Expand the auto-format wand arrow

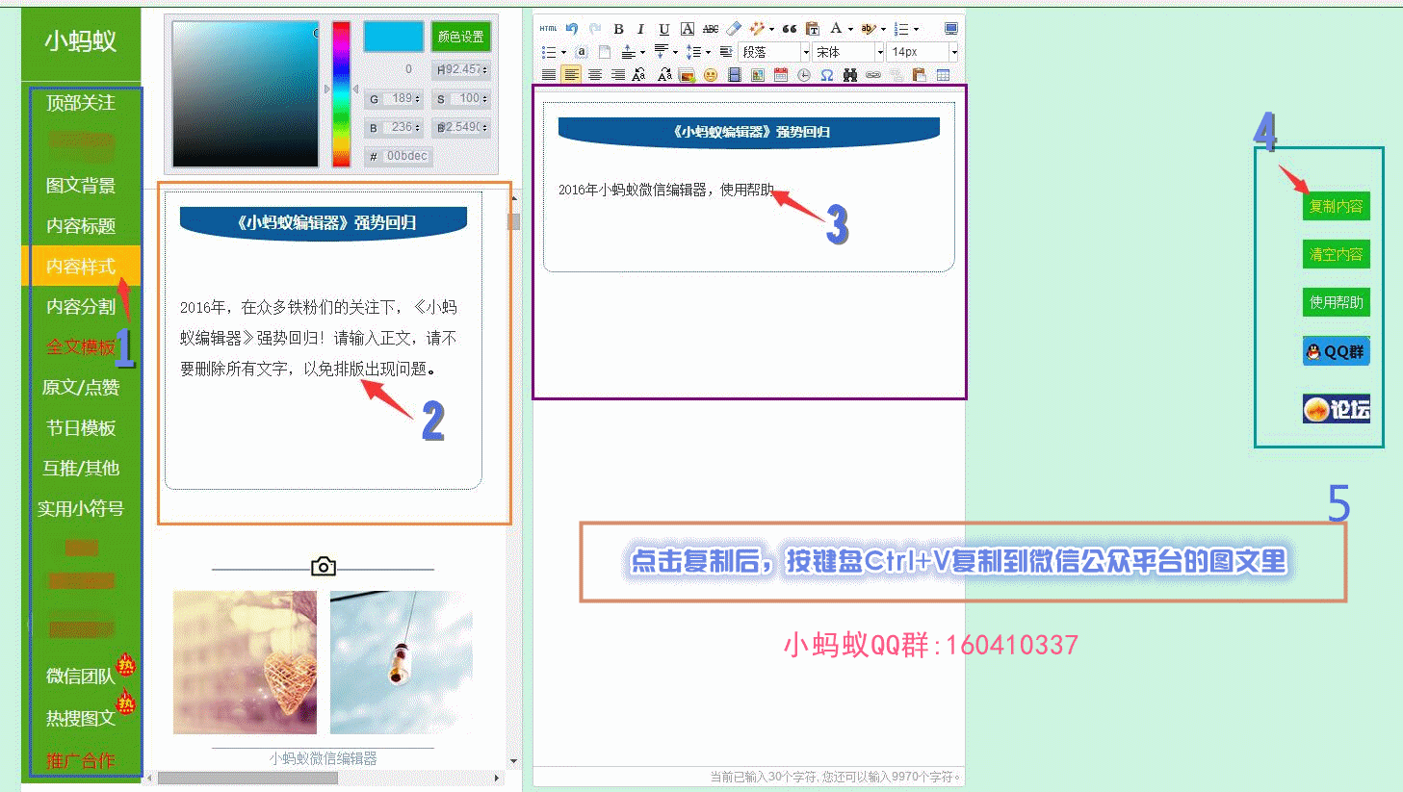pyautogui.click(x=771, y=29)
